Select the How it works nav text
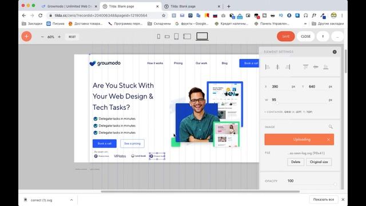 click(155, 64)
